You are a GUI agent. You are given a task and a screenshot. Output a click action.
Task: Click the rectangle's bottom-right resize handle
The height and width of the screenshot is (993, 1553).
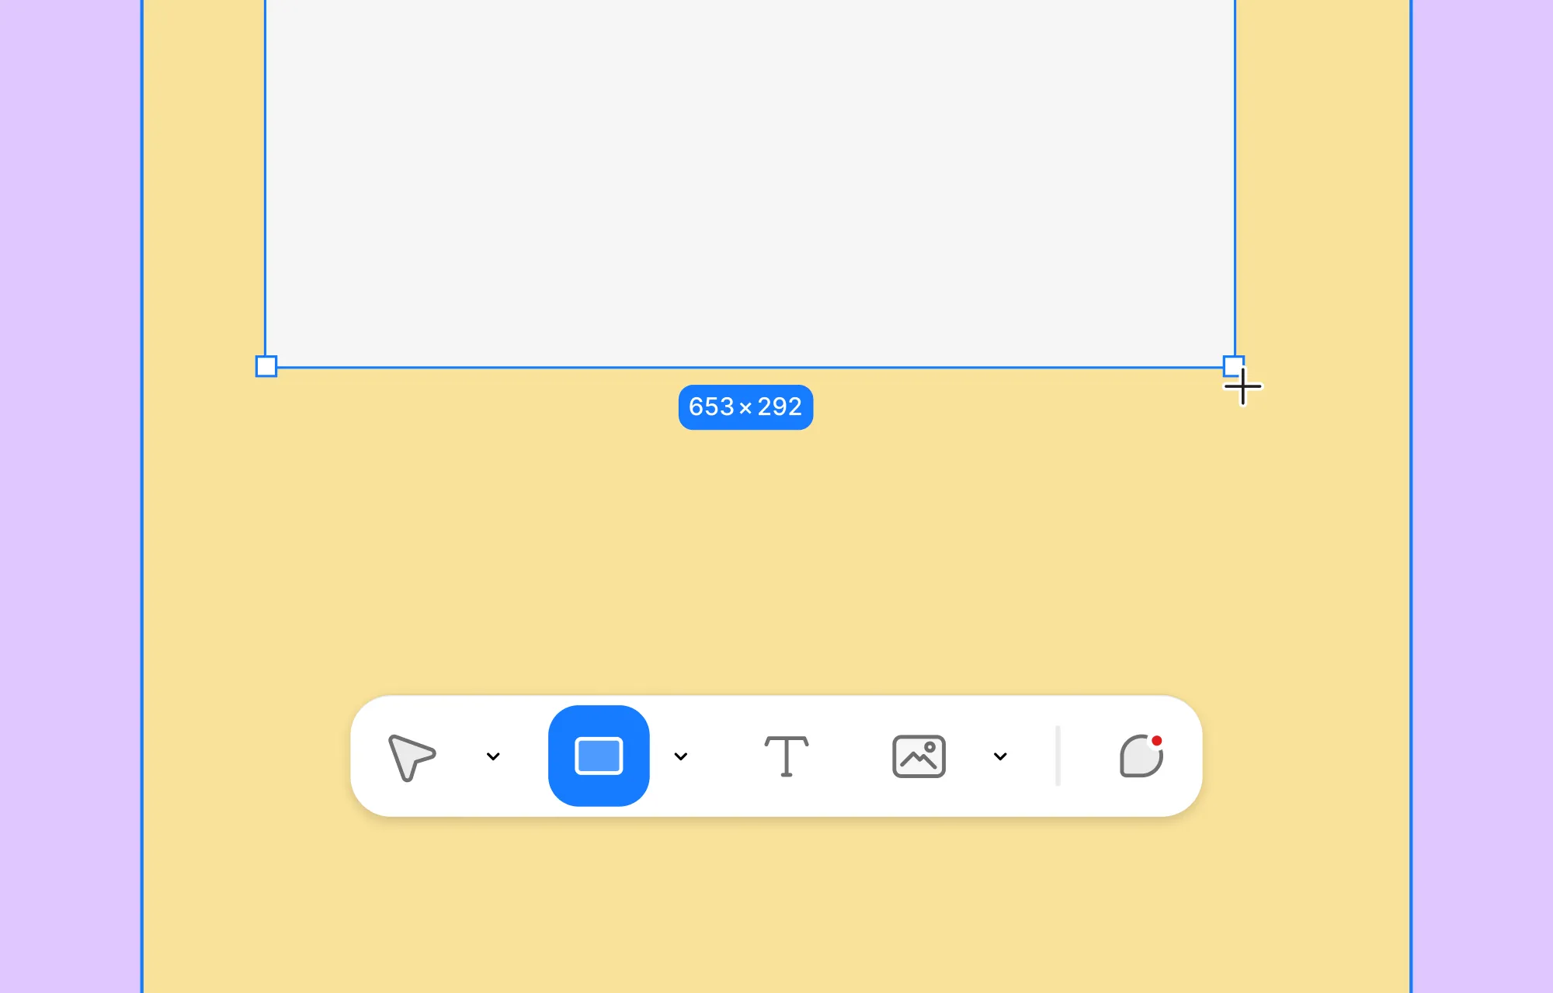tap(1233, 365)
